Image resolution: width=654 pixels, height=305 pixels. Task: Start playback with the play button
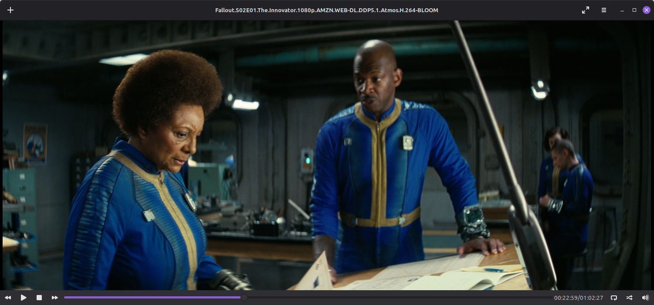[24, 298]
